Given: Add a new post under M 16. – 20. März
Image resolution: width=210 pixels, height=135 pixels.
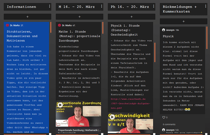Looking at the screenshot, I should [x=79, y=17].
